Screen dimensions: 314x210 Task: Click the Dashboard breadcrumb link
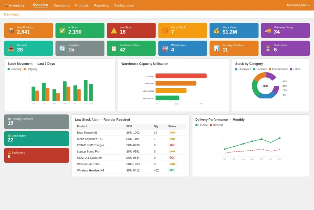[x=12, y=14]
